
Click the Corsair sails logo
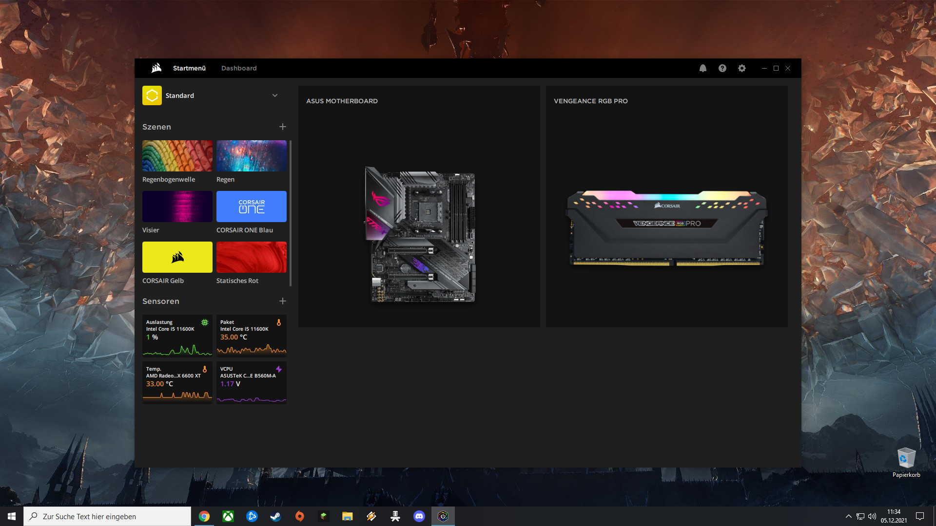[x=156, y=68]
